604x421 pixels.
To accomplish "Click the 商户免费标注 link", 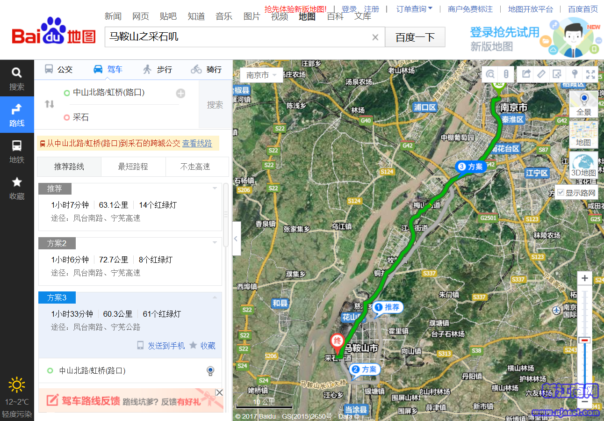I will pos(470,9).
